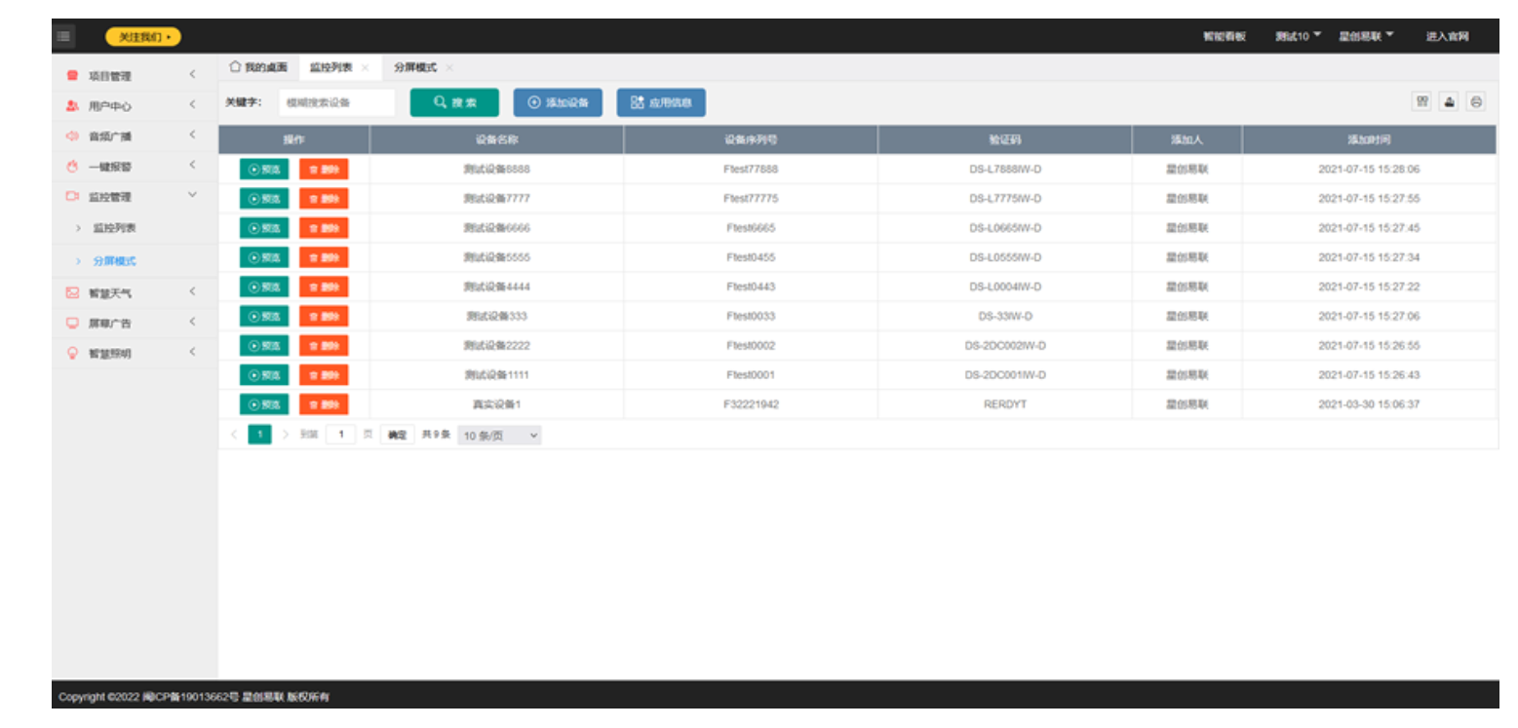The width and height of the screenshot is (1518, 728).
Task: Open the 10 条/页 page size dropdown
Action: pyautogui.click(x=499, y=436)
